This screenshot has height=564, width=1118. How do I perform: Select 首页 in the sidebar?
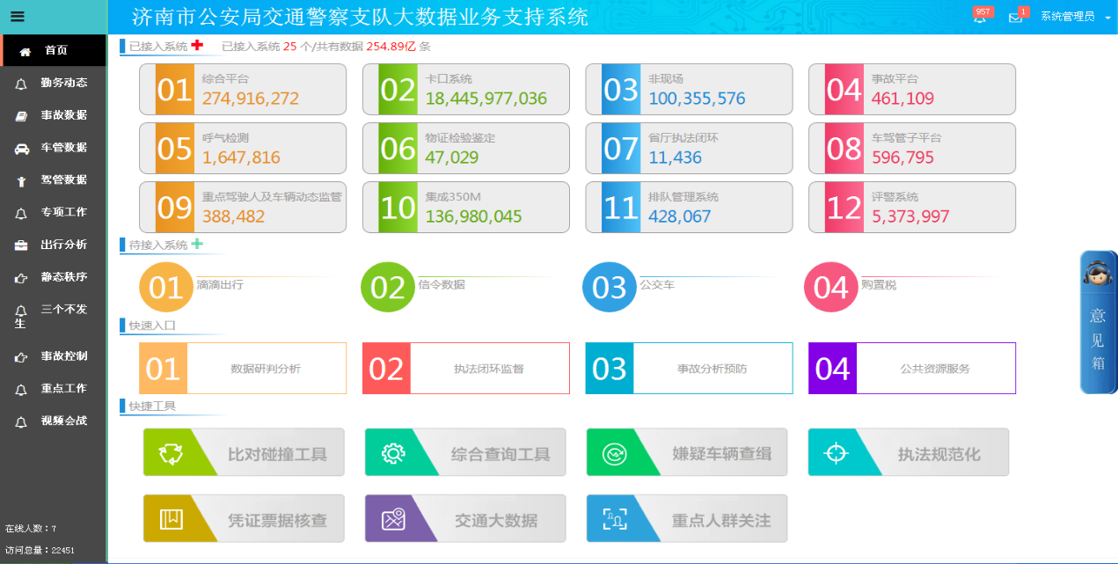coord(55,50)
